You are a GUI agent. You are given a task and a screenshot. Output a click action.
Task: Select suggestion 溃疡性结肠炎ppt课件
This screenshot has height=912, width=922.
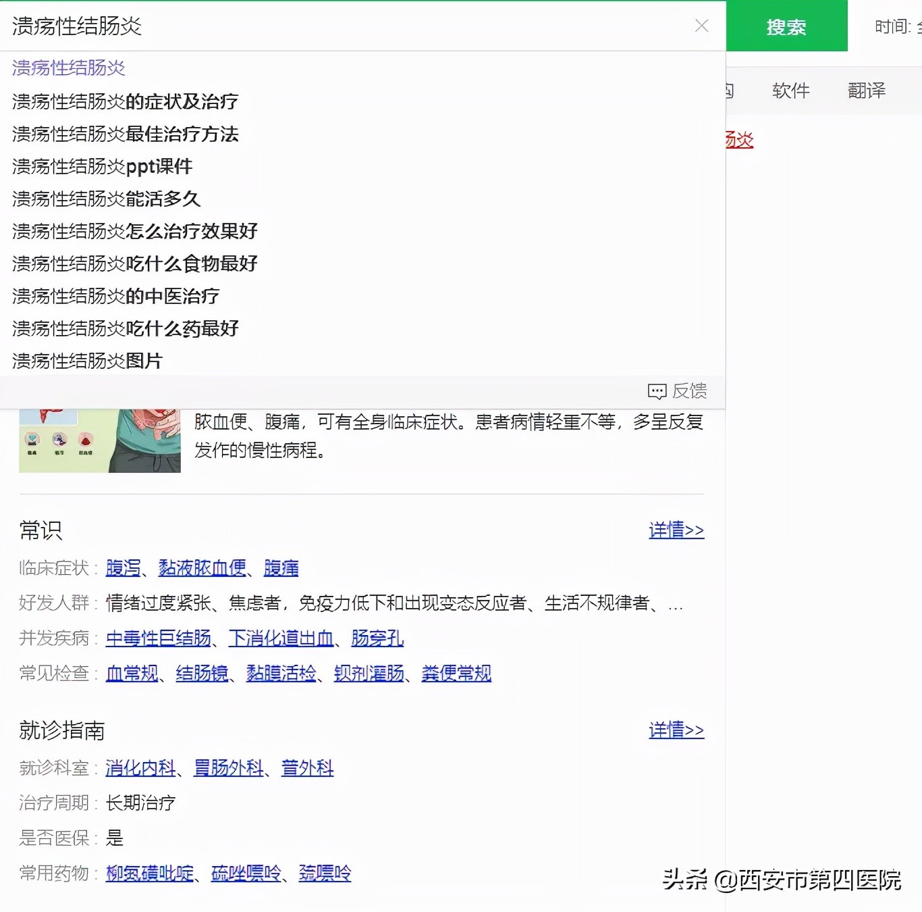point(101,166)
